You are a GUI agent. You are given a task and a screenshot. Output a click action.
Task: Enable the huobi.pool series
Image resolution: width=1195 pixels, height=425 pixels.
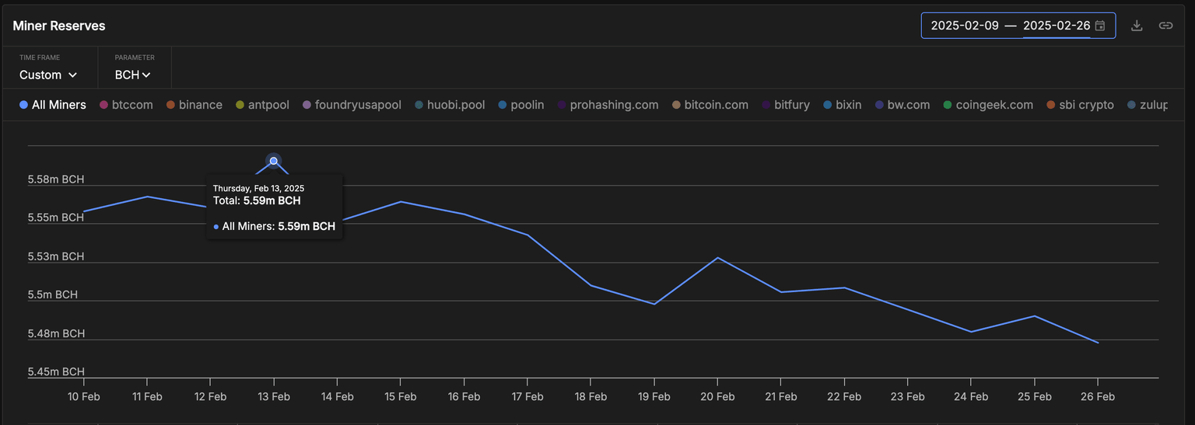[450, 105]
